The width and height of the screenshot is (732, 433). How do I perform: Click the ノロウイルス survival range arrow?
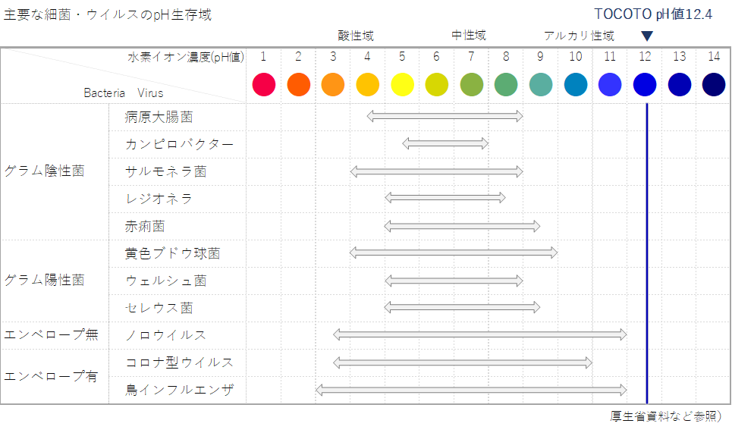click(x=479, y=334)
